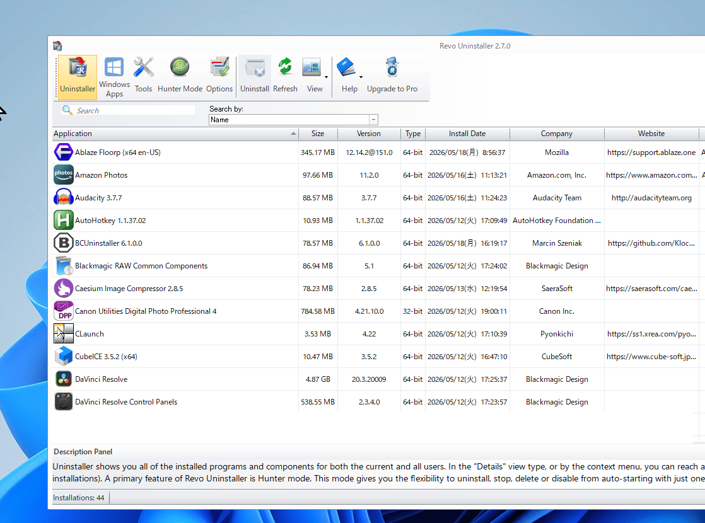Screen dimensions: 705x523
Task: Sort by Size column header
Action: click(x=318, y=134)
